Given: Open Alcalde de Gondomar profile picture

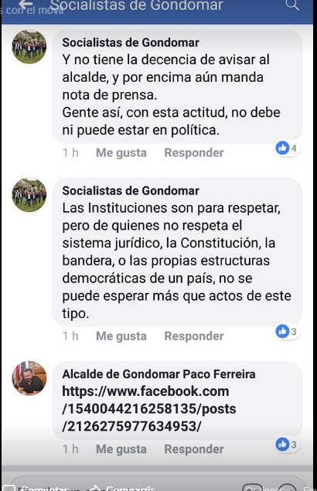Looking at the screenshot, I should (x=29, y=378).
